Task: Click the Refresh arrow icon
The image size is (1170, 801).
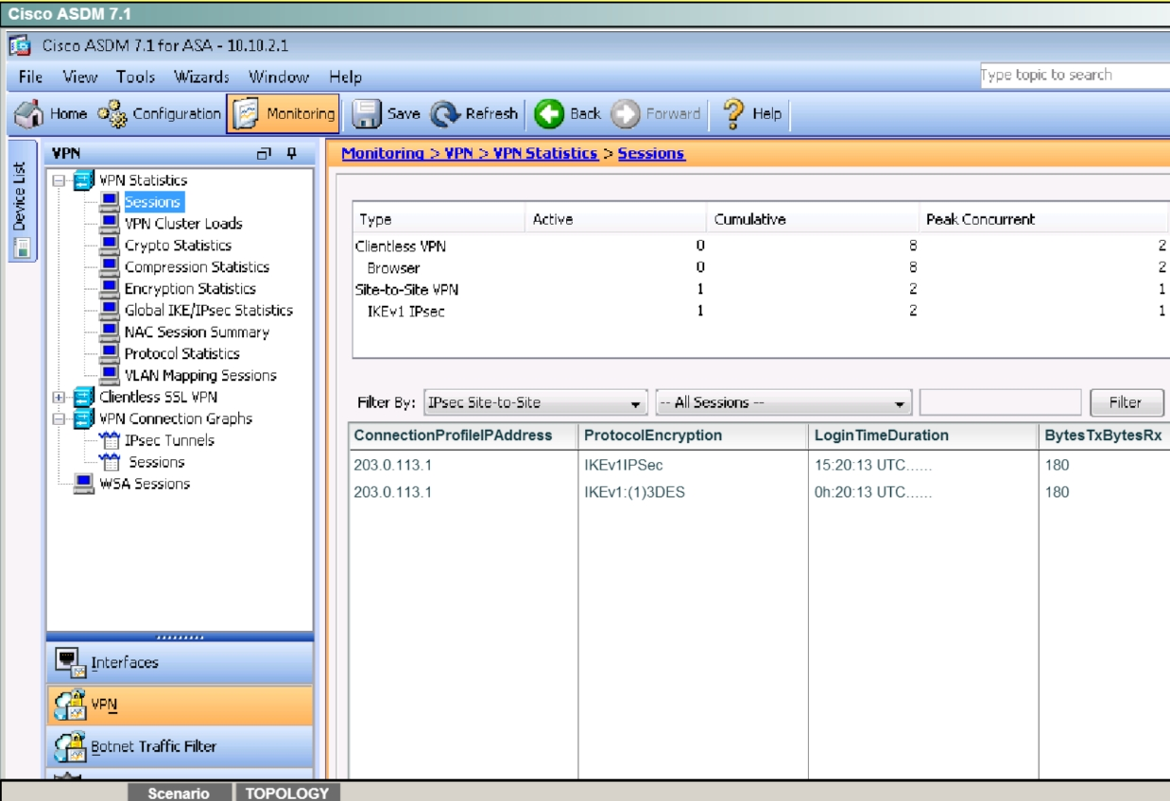Action: click(x=444, y=114)
